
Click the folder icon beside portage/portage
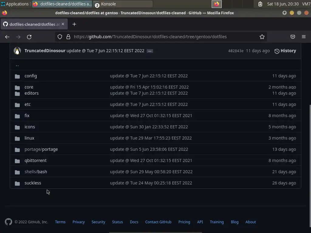coord(17,150)
